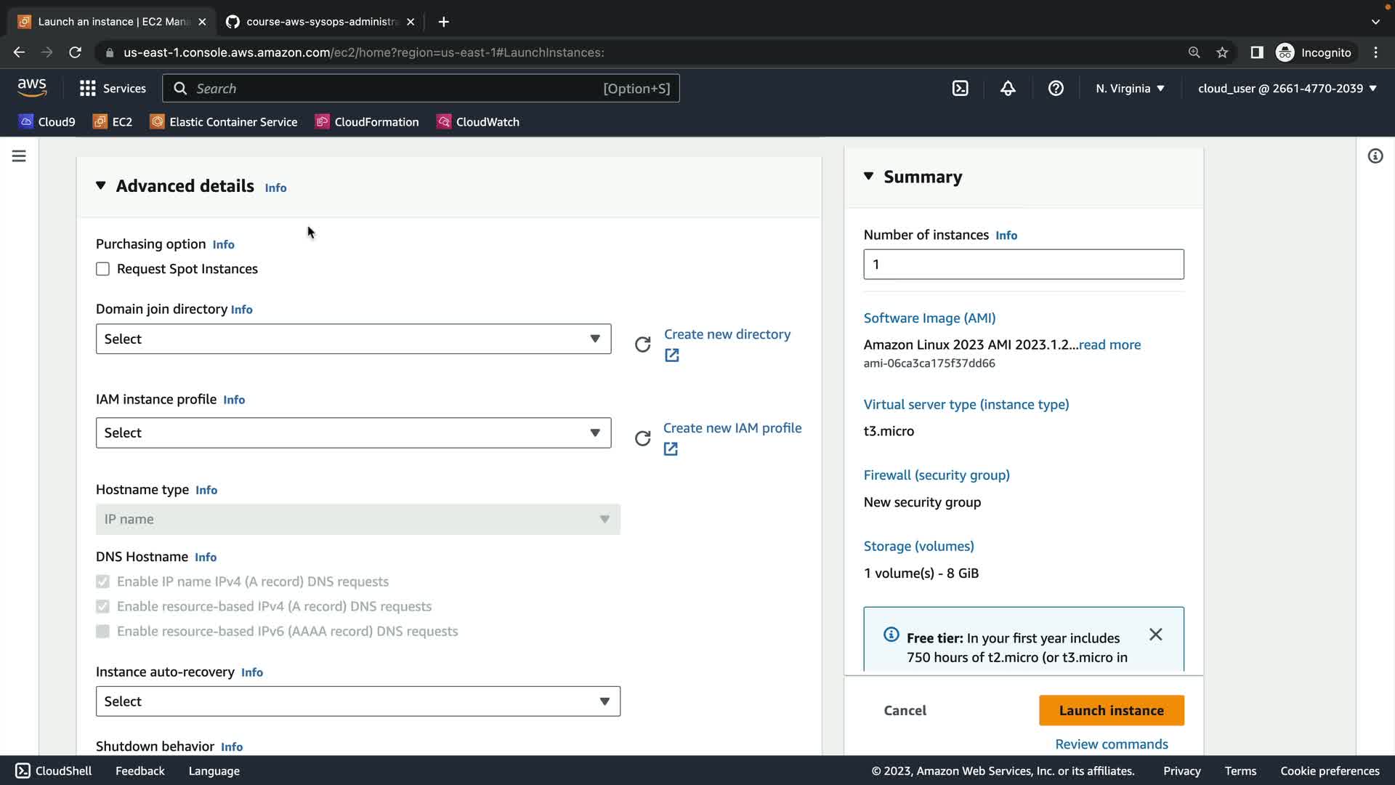Refresh the Domain join directory list
The width and height of the screenshot is (1395, 785).
tap(642, 345)
